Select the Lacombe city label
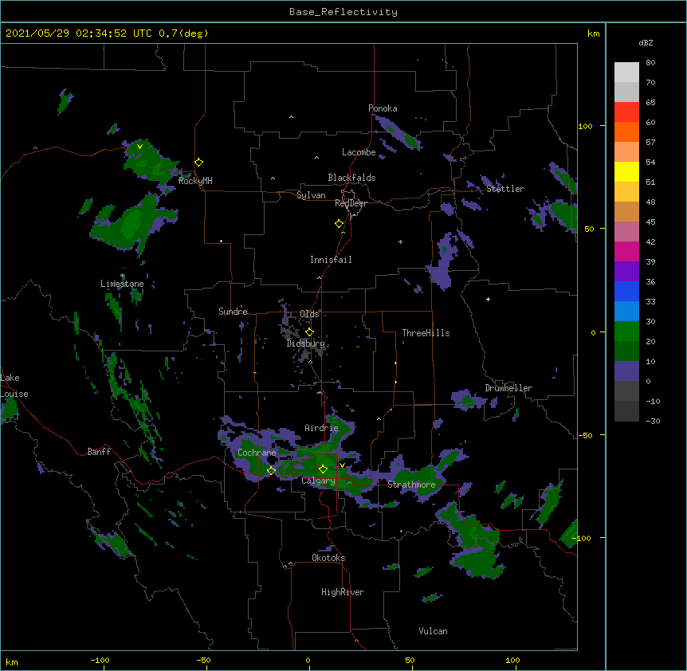Screen dimensions: 687x671 click(359, 152)
